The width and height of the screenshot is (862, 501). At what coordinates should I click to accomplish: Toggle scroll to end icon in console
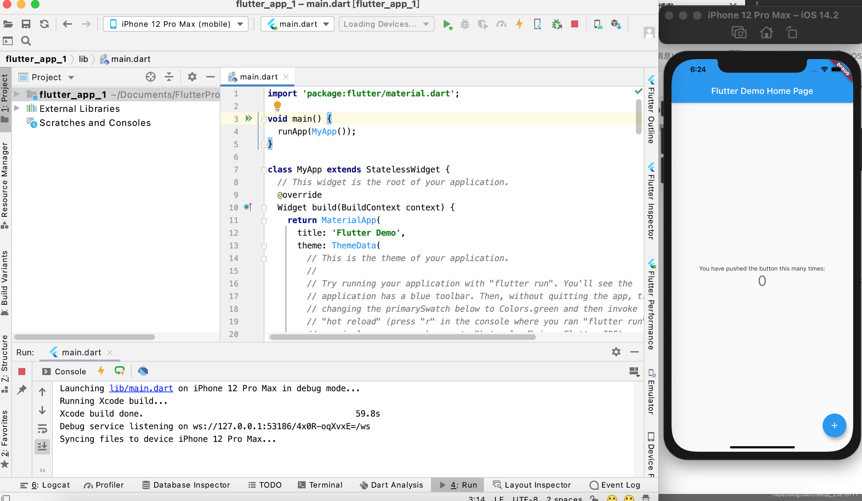(42, 447)
